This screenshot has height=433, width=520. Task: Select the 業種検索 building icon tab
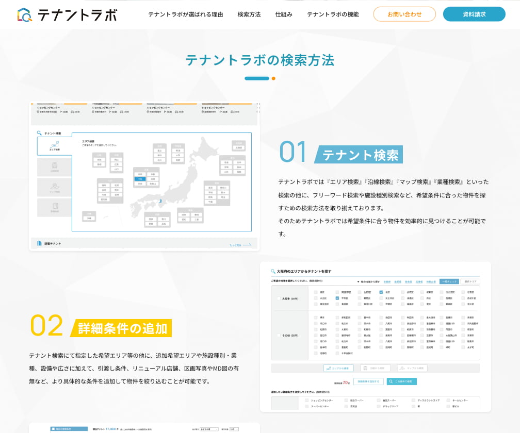54,208
